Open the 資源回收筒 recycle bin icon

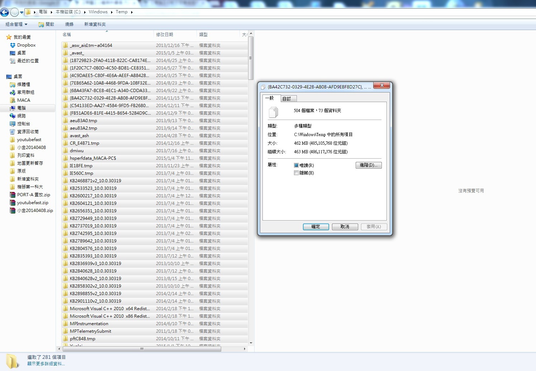13,132
